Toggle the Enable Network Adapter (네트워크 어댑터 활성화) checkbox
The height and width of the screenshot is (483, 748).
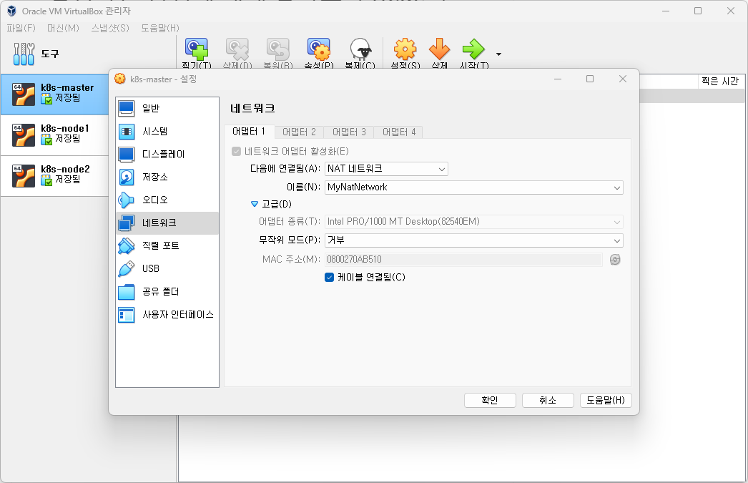(236, 151)
